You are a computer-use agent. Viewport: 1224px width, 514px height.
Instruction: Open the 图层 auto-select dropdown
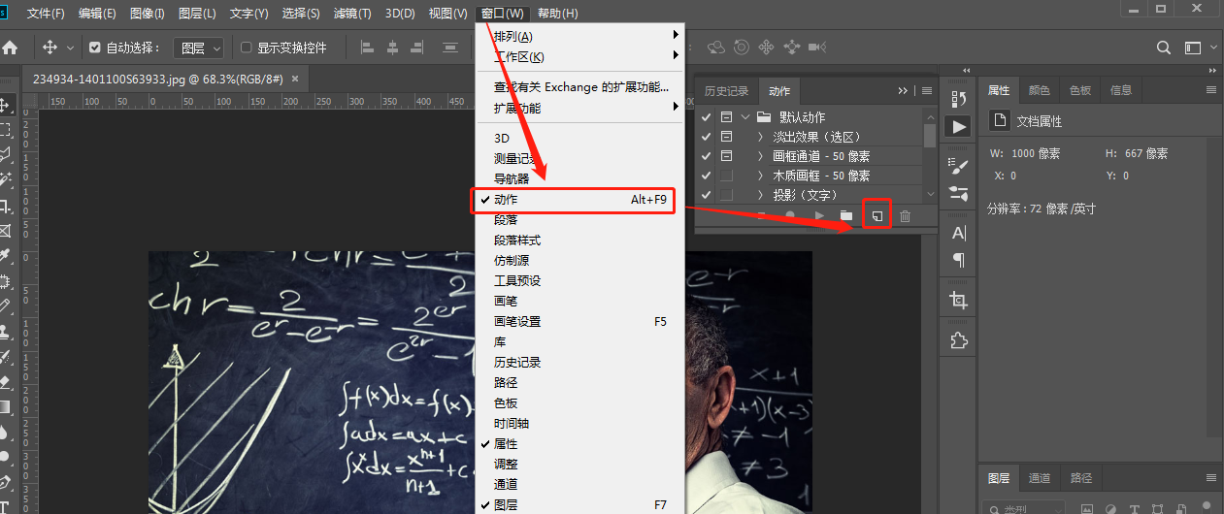coord(198,48)
